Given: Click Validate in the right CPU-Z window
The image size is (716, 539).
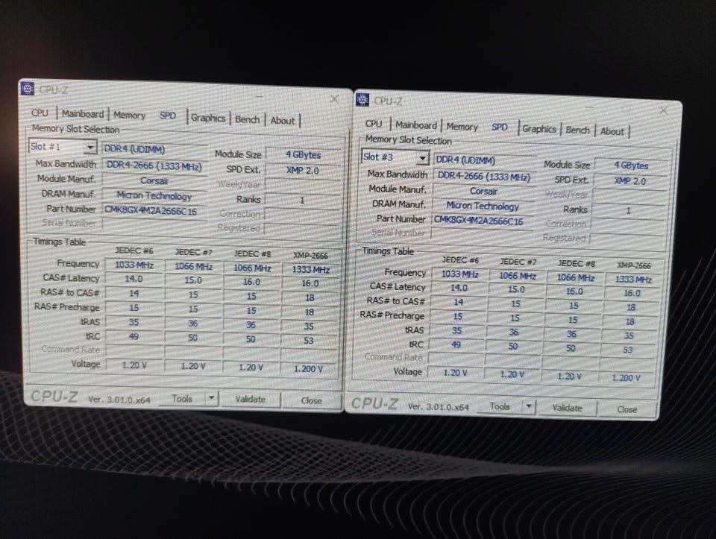Looking at the screenshot, I should pos(567,408).
